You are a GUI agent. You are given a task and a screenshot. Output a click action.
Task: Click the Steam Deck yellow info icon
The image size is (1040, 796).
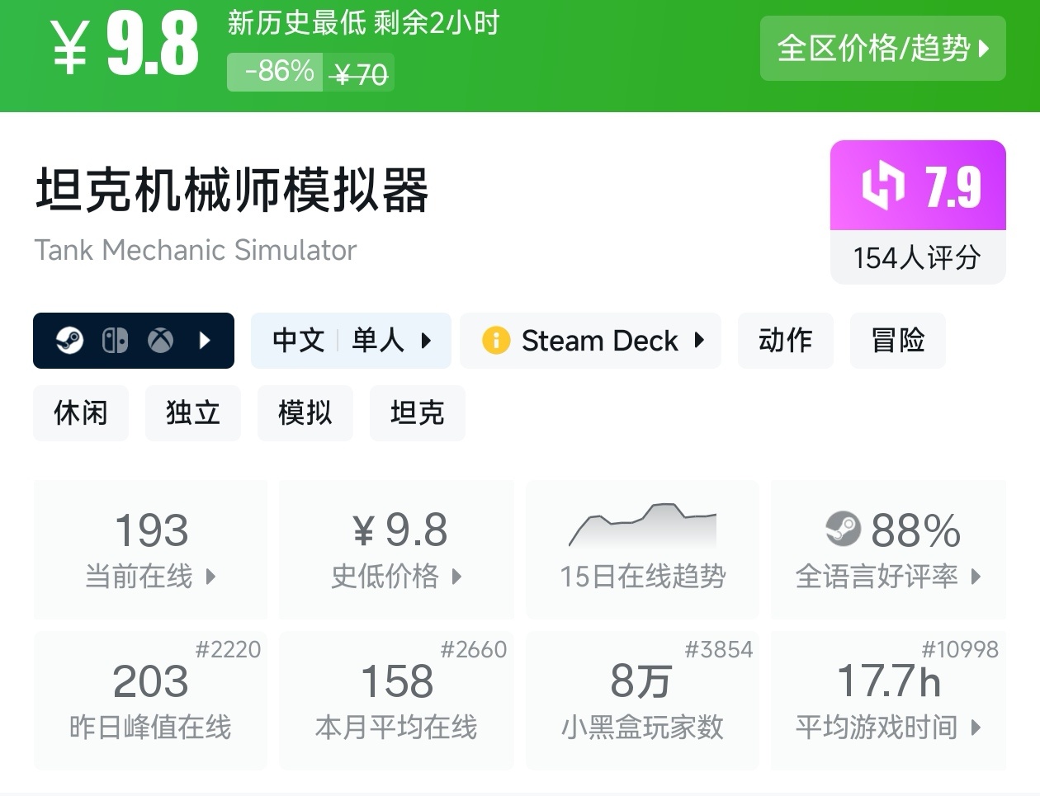[496, 341]
